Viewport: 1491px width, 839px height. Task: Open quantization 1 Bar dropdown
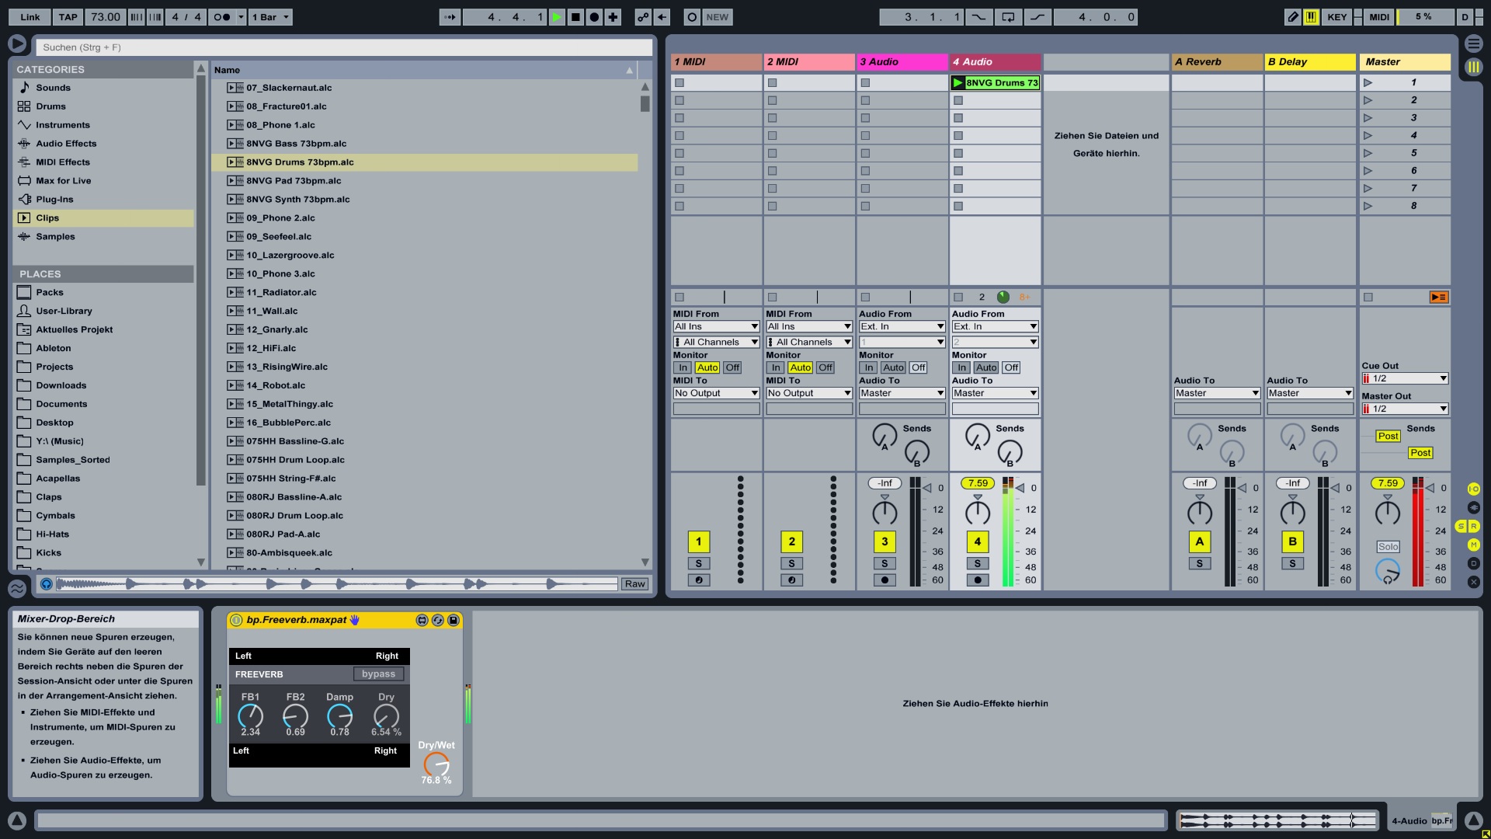pos(270,17)
